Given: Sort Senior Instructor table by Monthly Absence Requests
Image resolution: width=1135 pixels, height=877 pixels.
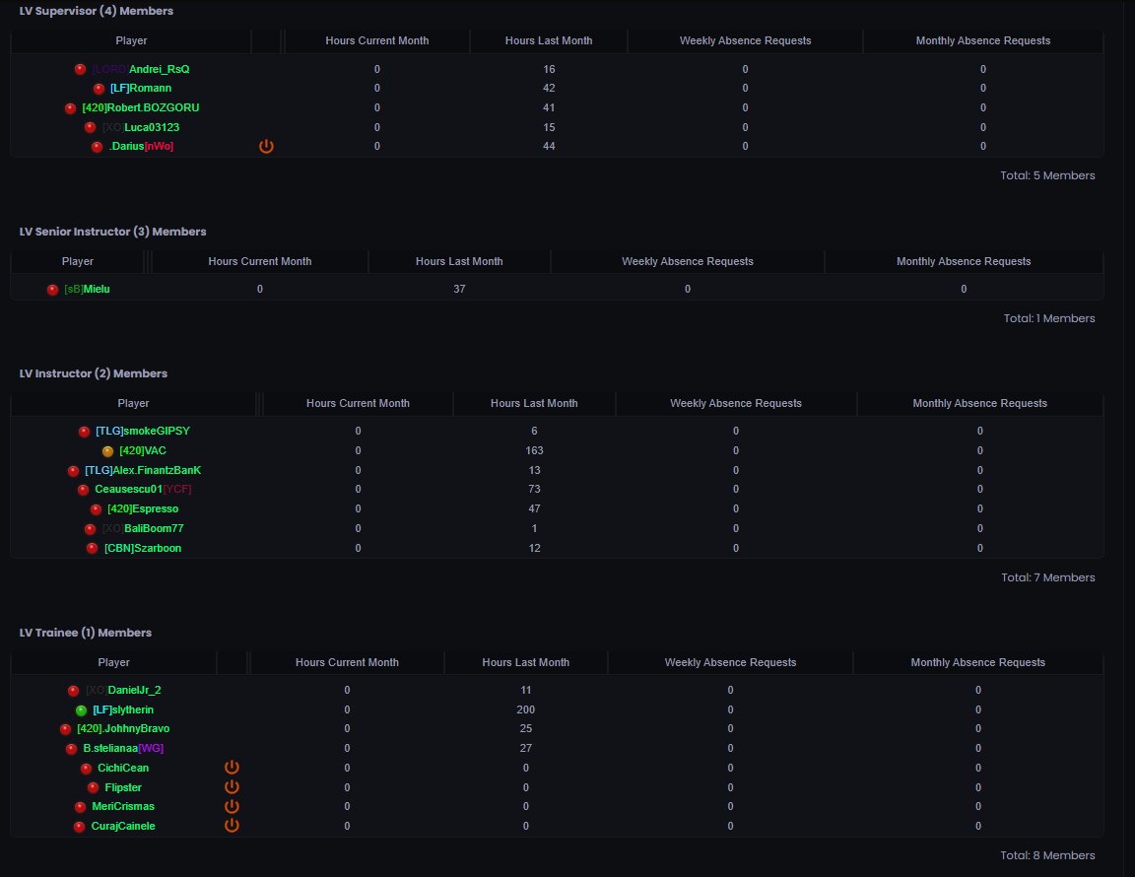Looking at the screenshot, I should [x=964, y=261].
